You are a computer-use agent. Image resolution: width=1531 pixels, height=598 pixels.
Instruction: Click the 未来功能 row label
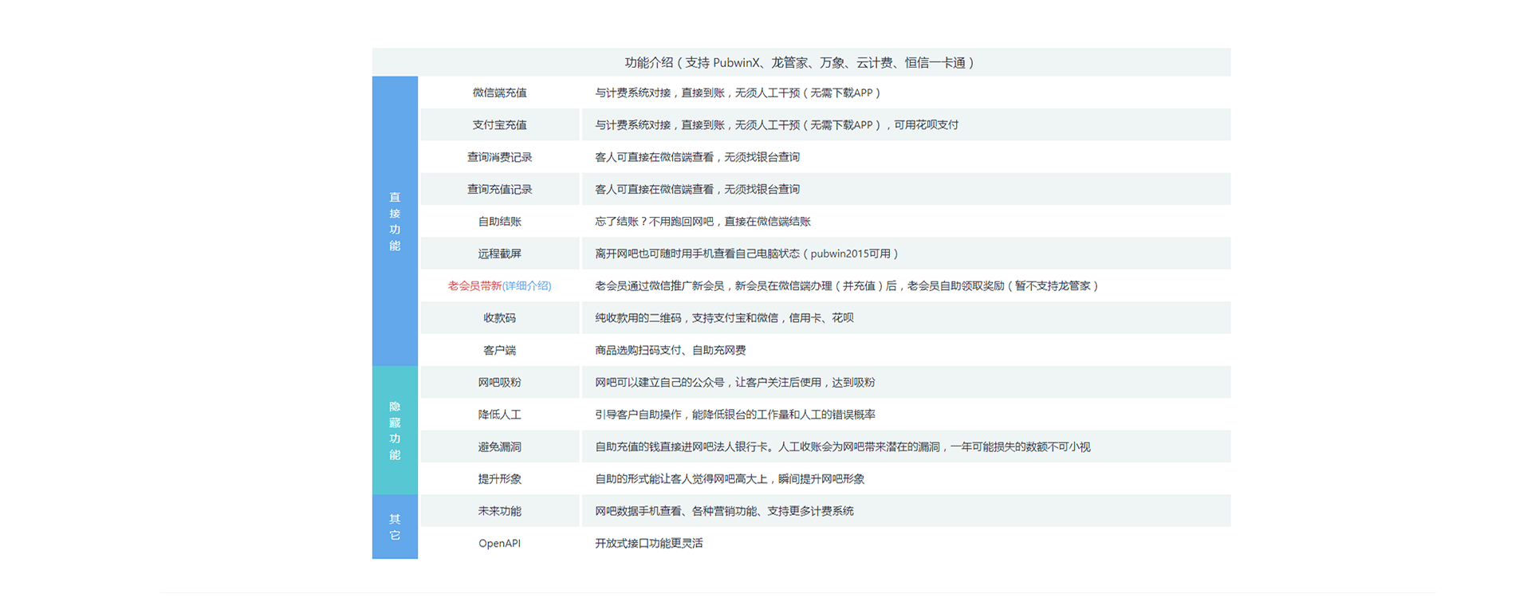pos(500,511)
